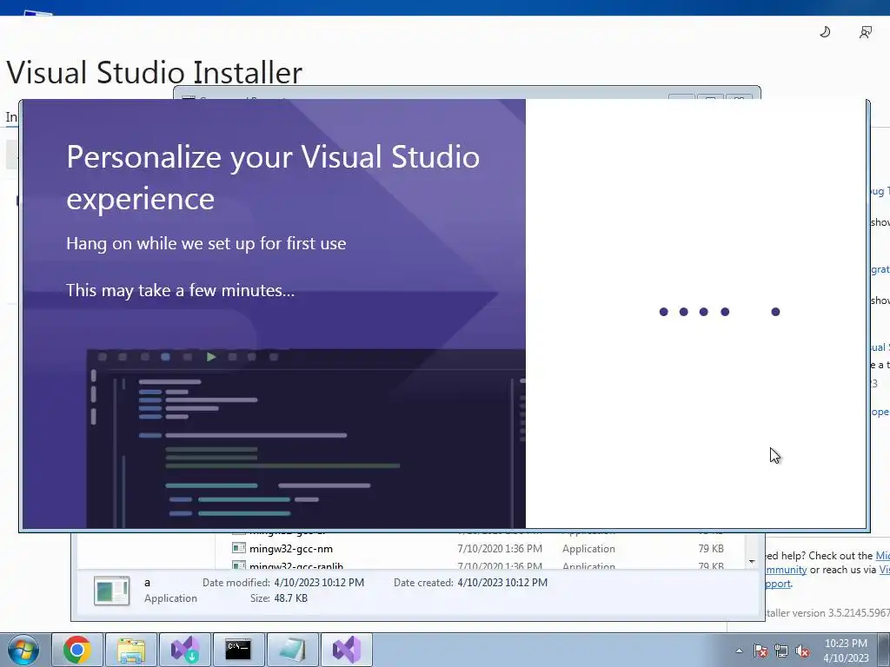Click the 'Date created: 4/10/2023 10:12 PM' value
The height and width of the screenshot is (667, 890).
(502, 583)
